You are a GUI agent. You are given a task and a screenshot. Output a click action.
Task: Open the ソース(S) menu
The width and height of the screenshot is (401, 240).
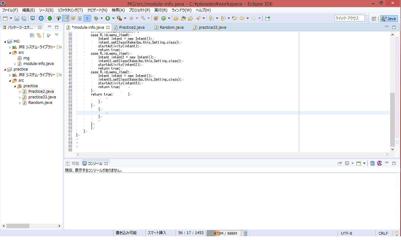pos(46,10)
